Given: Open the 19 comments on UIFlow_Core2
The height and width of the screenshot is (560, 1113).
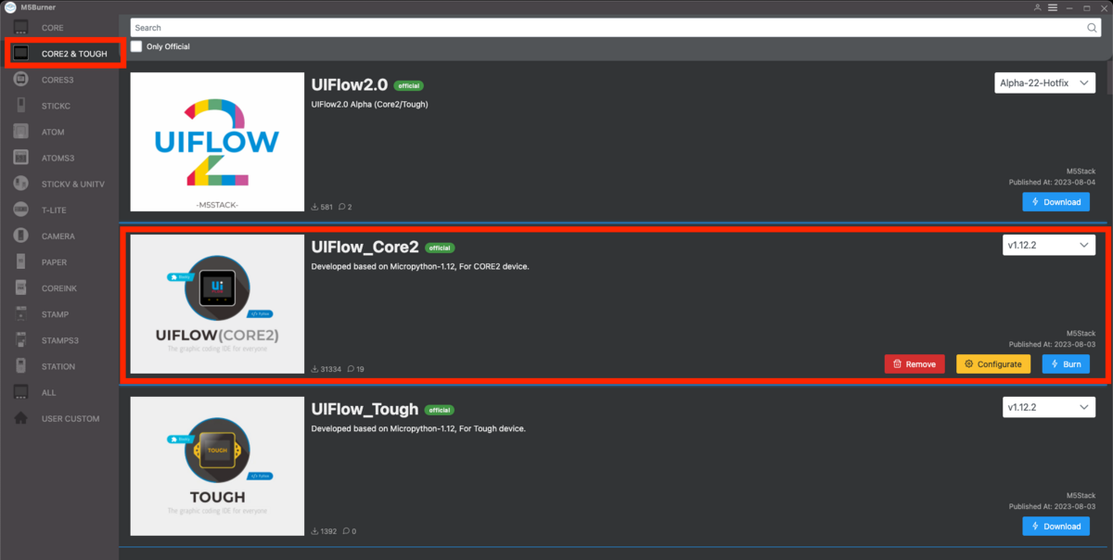Looking at the screenshot, I should 353,369.
